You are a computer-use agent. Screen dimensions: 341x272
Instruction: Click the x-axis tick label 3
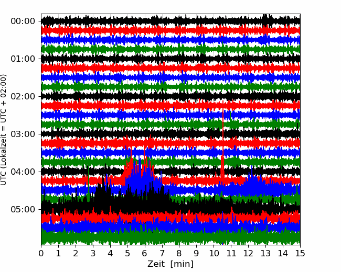pyautogui.click(x=93, y=253)
